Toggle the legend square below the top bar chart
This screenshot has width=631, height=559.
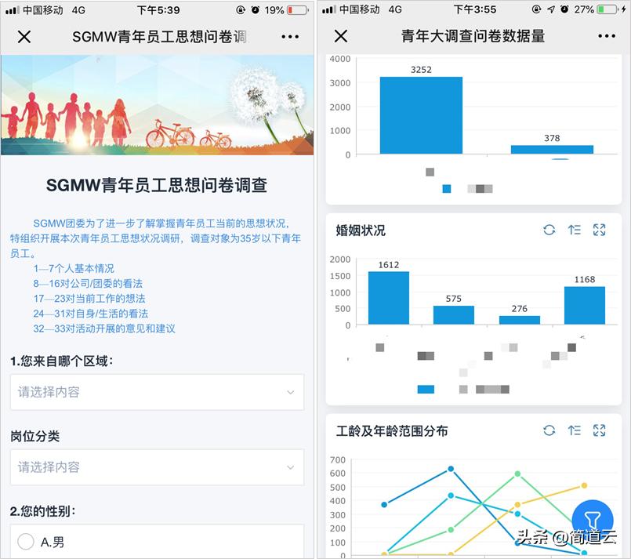[x=448, y=188]
